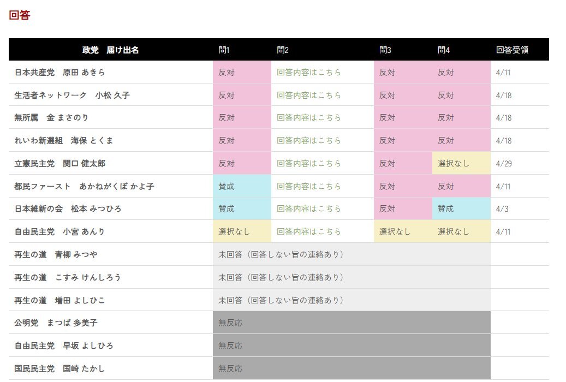Click 問4 賛成 cell for 日本維新の会
This screenshot has height=382, width=566.
coord(461,208)
